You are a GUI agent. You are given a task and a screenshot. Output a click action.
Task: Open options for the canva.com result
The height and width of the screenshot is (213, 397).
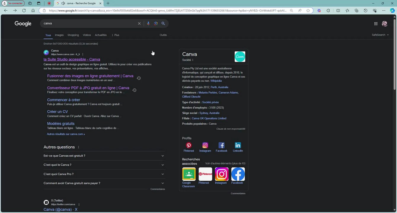click(83, 54)
